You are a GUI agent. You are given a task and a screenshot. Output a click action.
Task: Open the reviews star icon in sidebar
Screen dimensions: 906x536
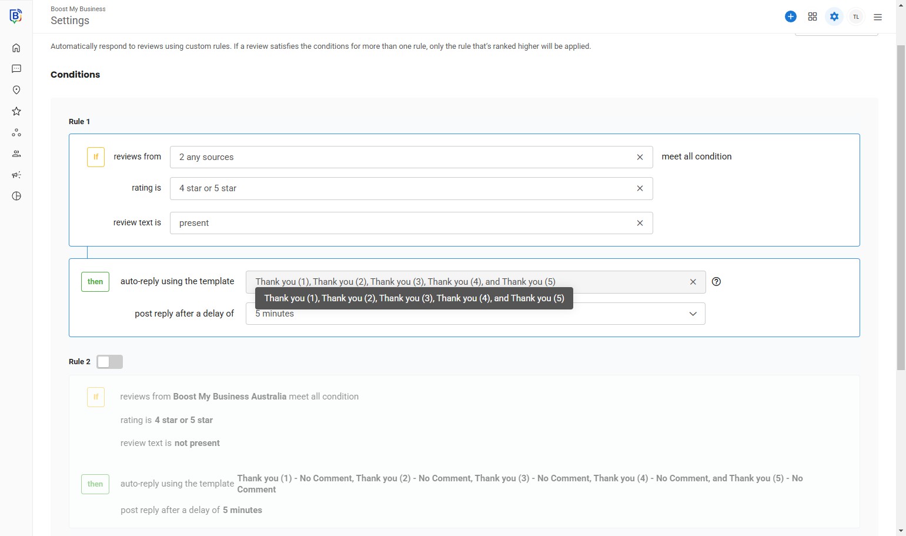[x=16, y=111]
